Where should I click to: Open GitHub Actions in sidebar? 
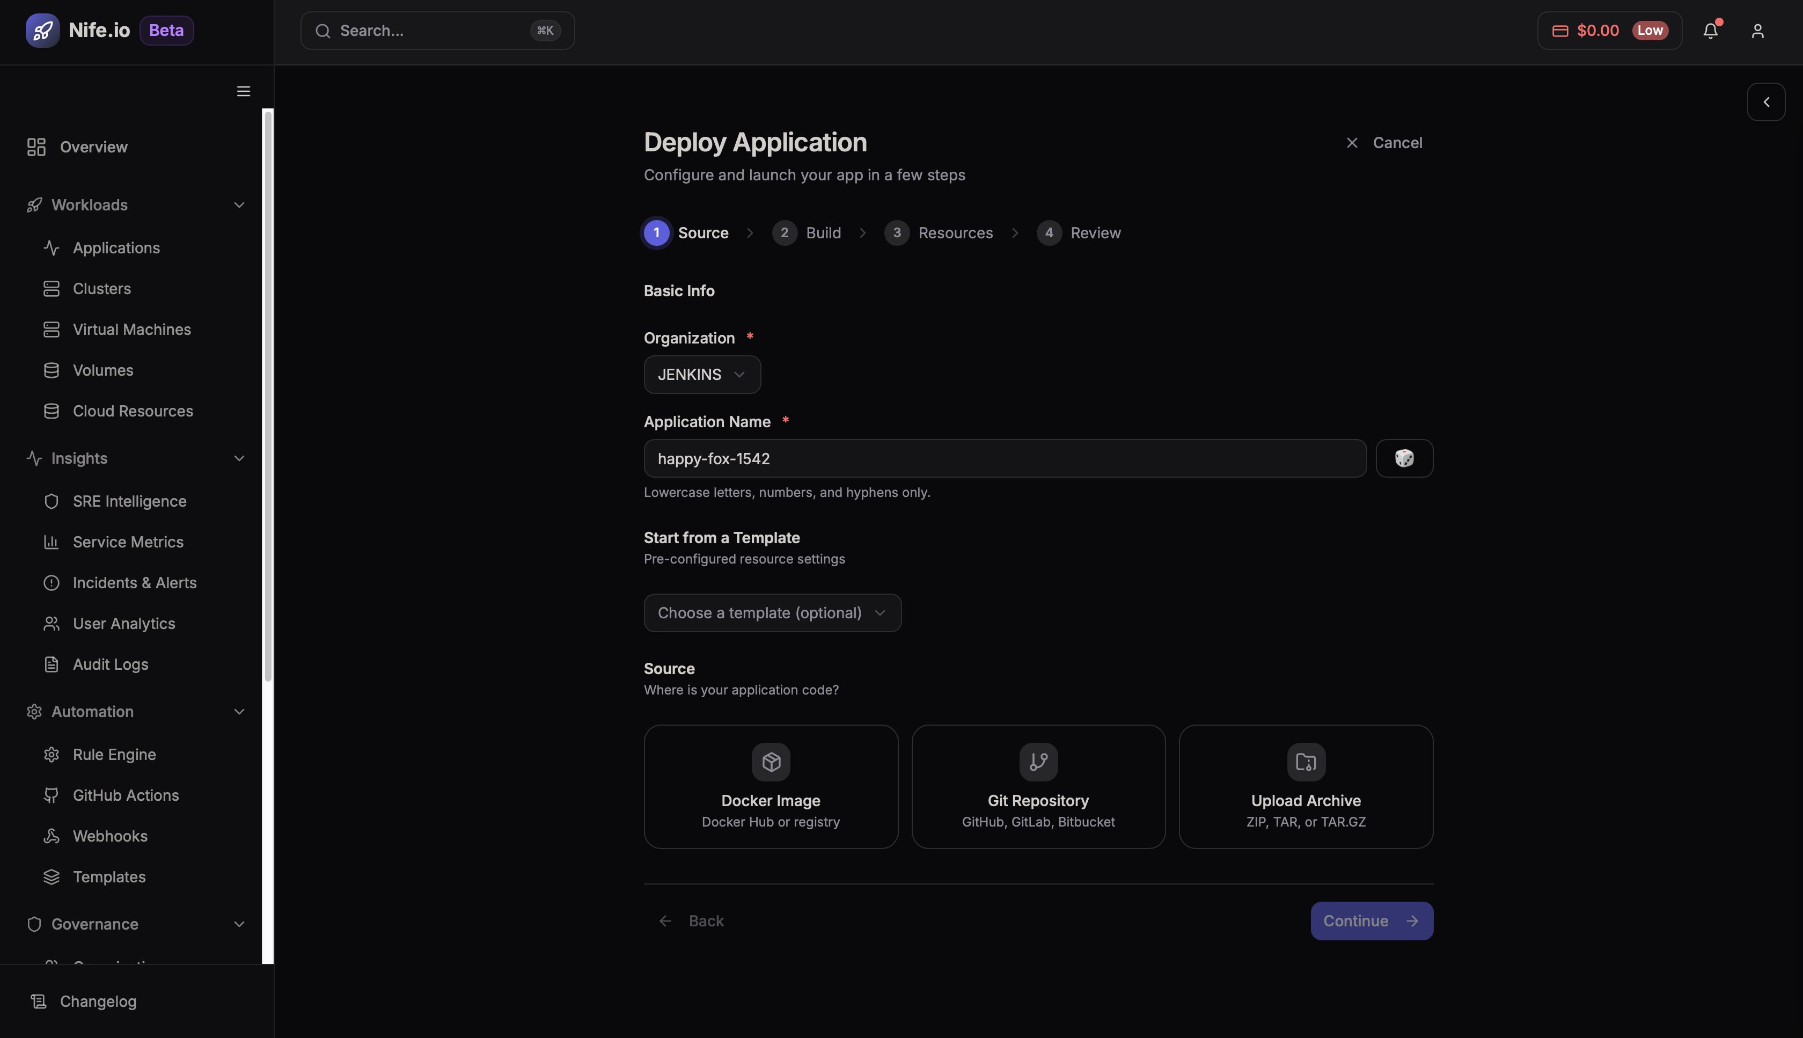[x=126, y=795]
